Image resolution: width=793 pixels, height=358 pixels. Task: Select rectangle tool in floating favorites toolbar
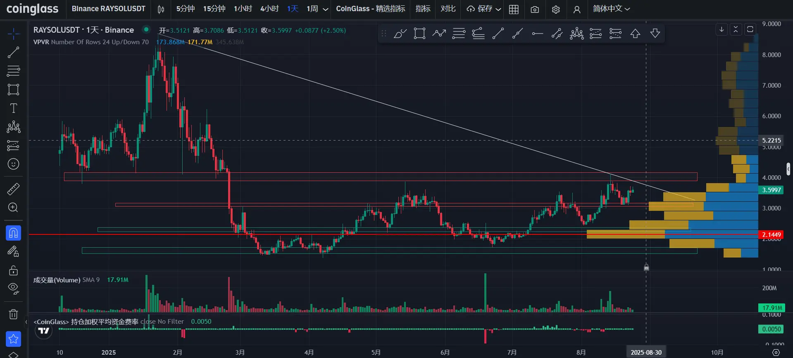[419, 33]
